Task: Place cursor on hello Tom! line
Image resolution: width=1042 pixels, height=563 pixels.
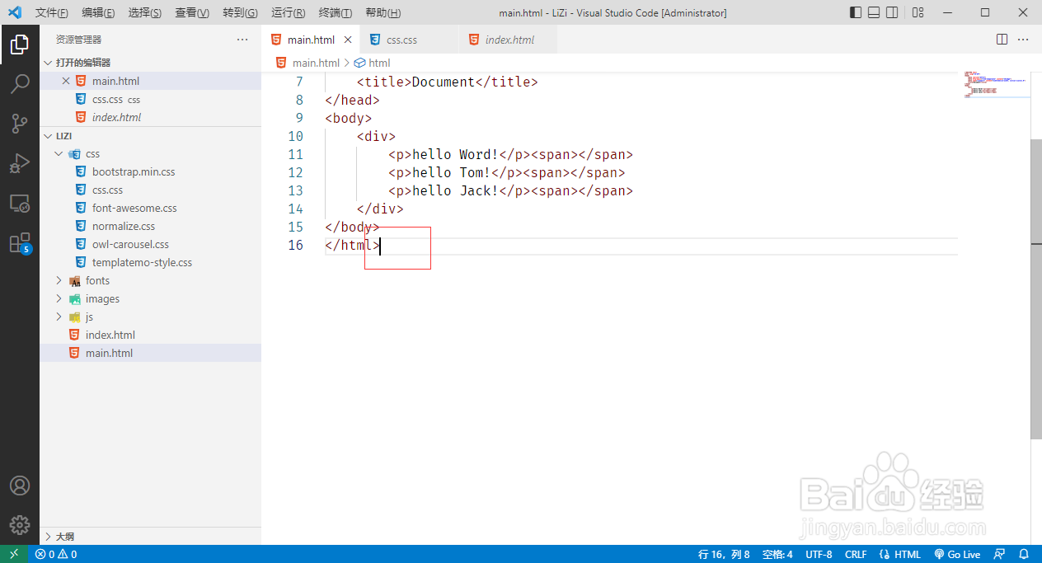Action: [507, 172]
